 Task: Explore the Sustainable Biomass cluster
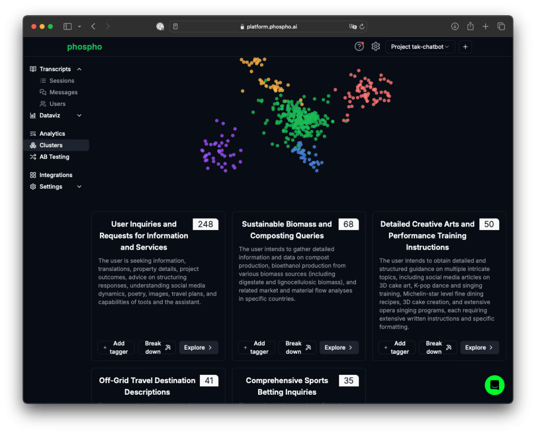(x=339, y=347)
